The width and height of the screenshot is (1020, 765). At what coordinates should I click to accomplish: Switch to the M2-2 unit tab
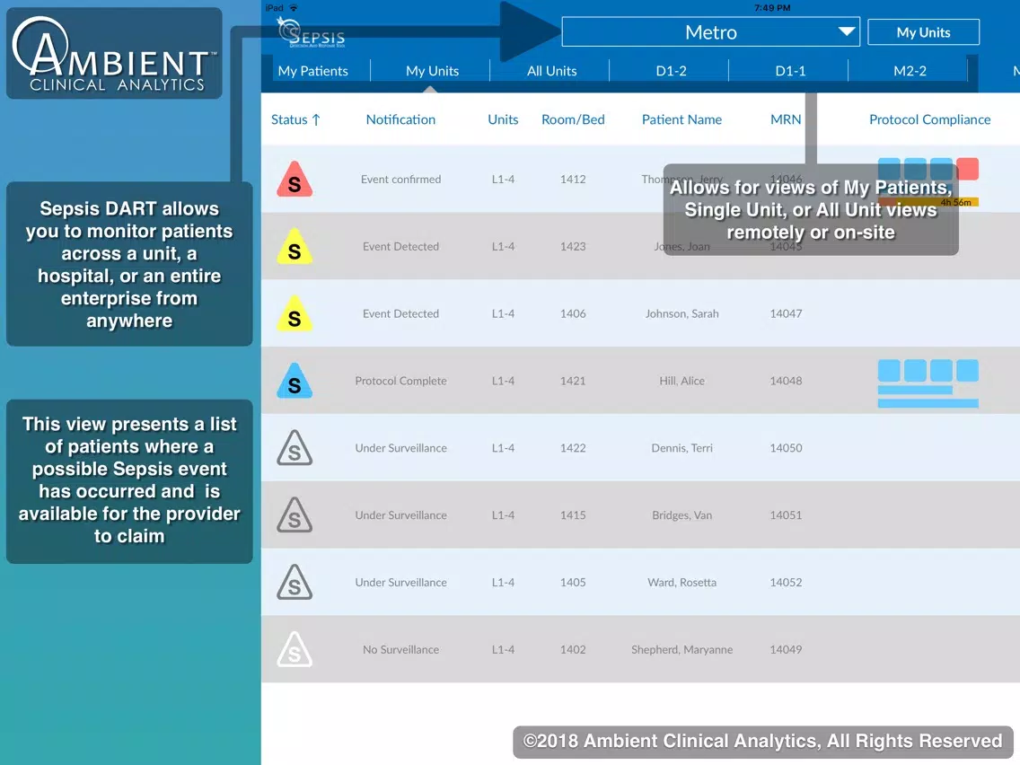[x=910, y=71]
